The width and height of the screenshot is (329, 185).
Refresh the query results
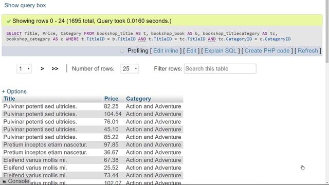[308, 51]
